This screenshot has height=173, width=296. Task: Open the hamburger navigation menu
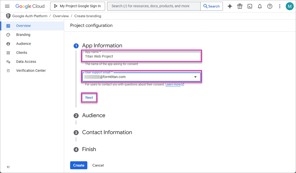click(x=7, y=6)
